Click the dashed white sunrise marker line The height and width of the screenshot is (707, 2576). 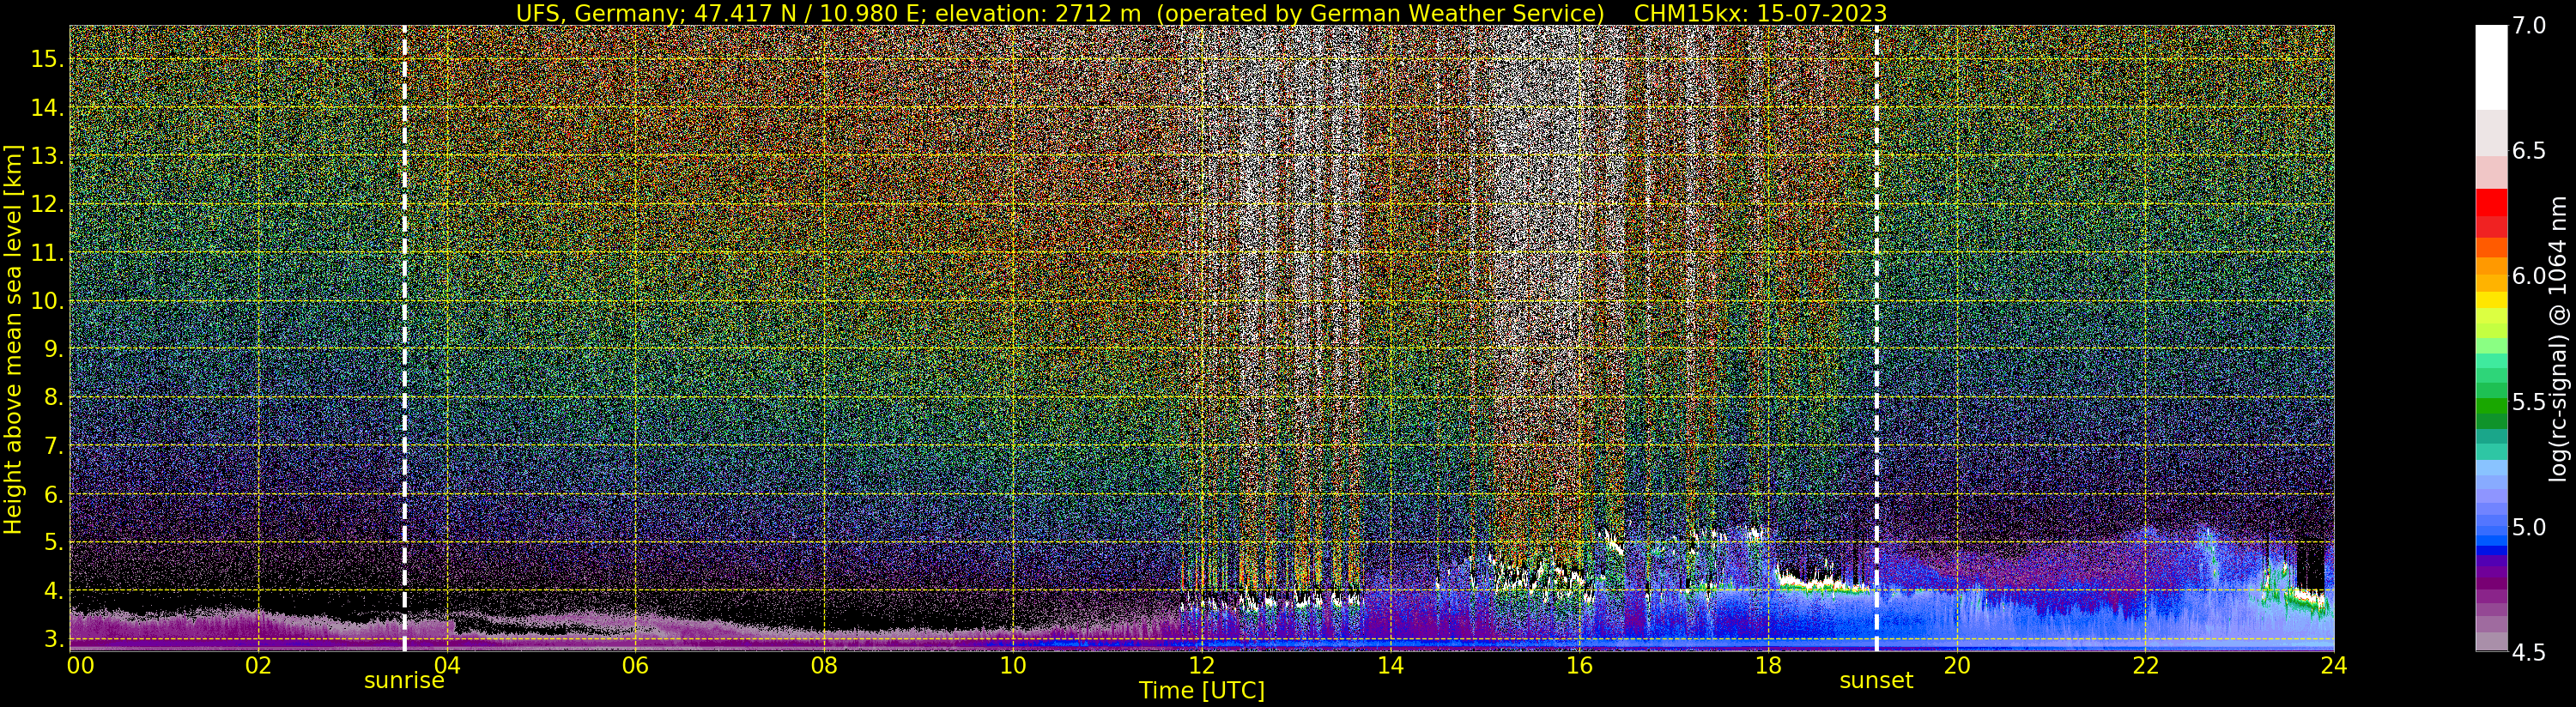[x=404, y=338]
